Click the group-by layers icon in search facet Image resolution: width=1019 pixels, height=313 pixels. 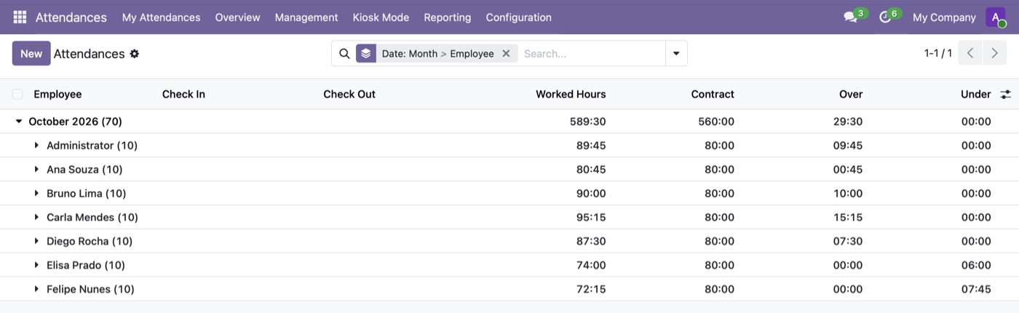[366, 53]
